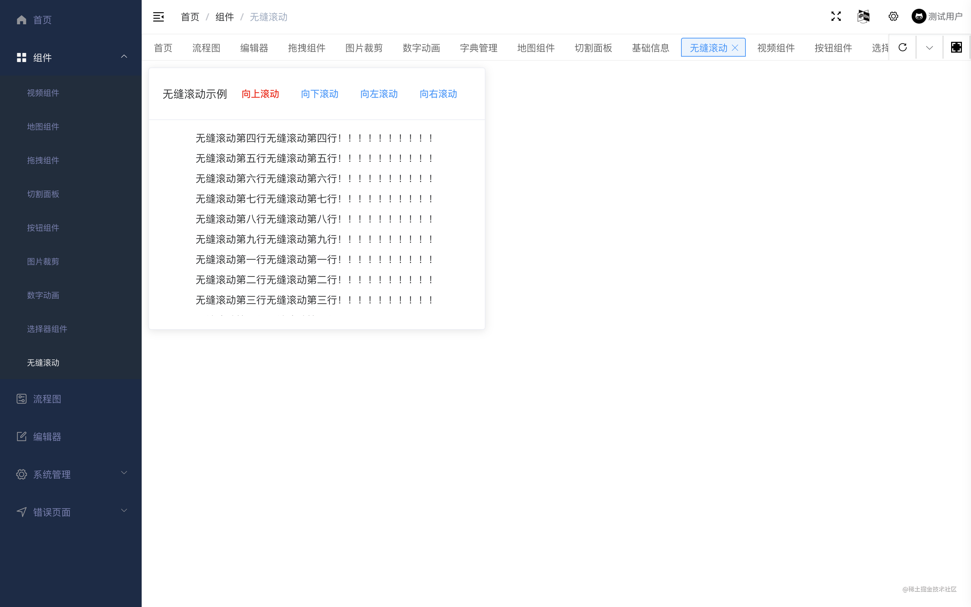971x607 pixels.
Task: Switch to the 数字动画 tab
Action: [421, 48]
